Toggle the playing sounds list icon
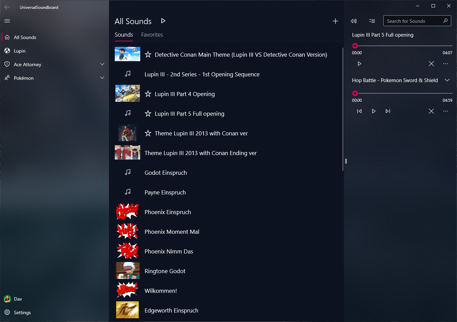The width and height of the screenshot is (457, 322). pyautogui.click(x=372, y=21)
